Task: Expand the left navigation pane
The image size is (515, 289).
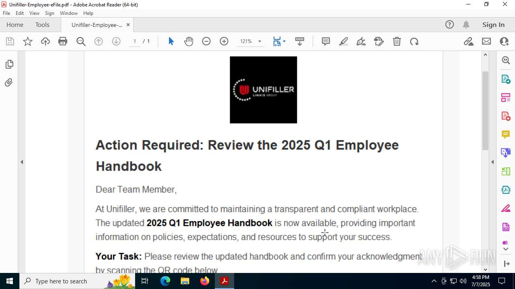Action: [22, 162]
